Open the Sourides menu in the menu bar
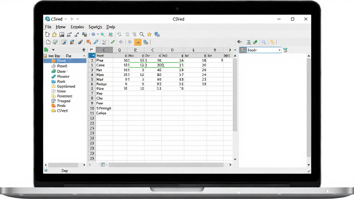 click(x=95, y=27)
